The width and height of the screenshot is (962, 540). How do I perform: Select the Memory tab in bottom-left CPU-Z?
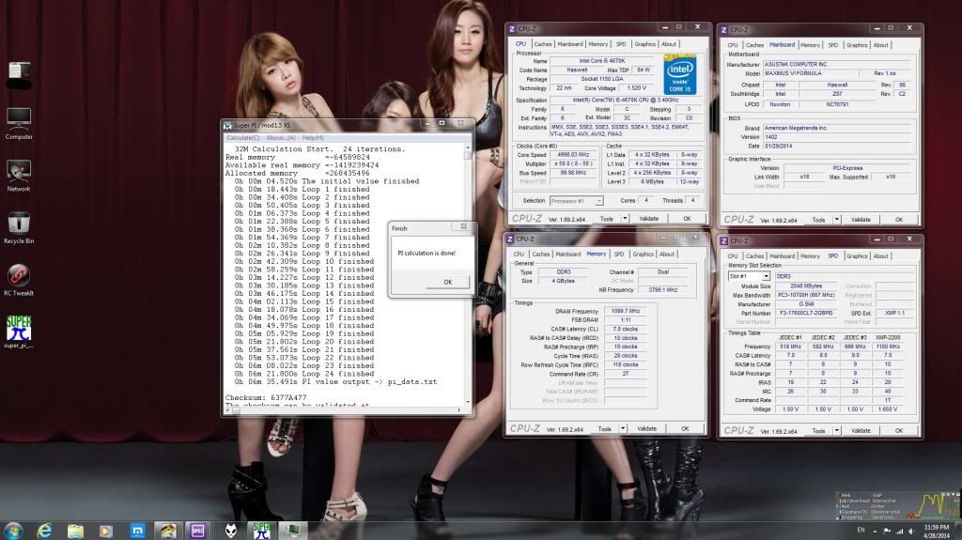tap(596, 255)
